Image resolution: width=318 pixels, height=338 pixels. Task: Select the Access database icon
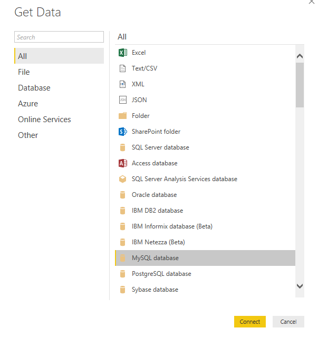123,163
